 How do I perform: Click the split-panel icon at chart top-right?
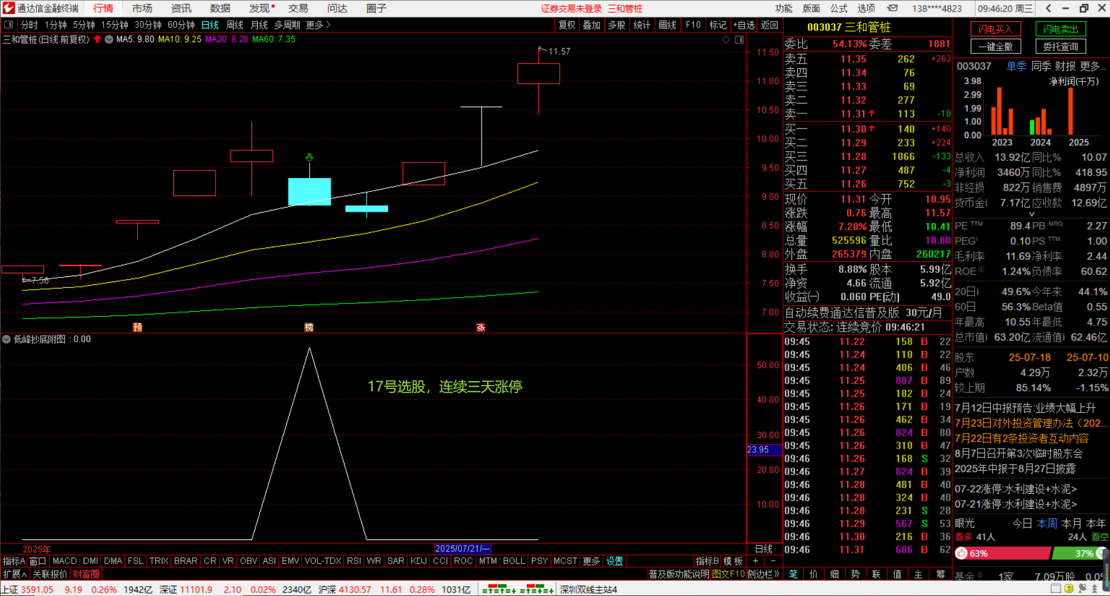point(739,39)
